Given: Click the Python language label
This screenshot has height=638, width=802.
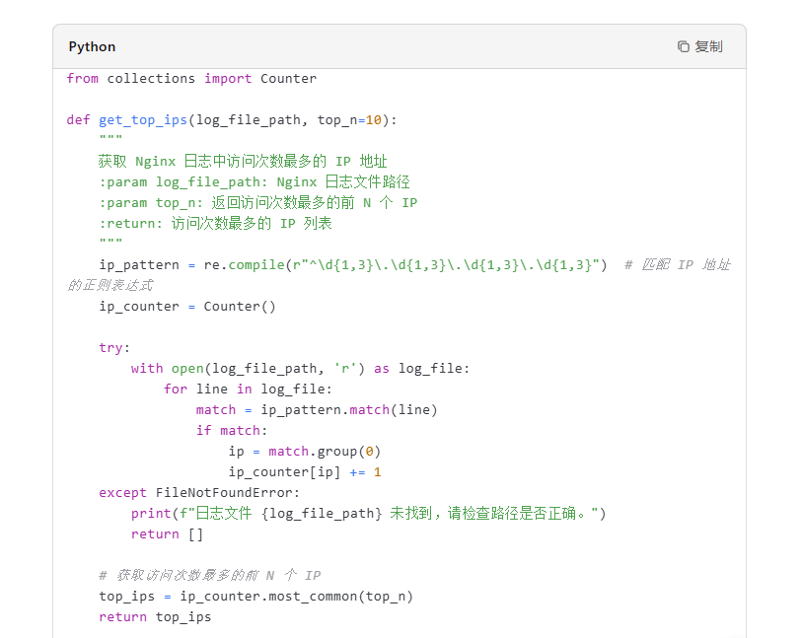Looking at the screenshot, I should pos(92,46).
